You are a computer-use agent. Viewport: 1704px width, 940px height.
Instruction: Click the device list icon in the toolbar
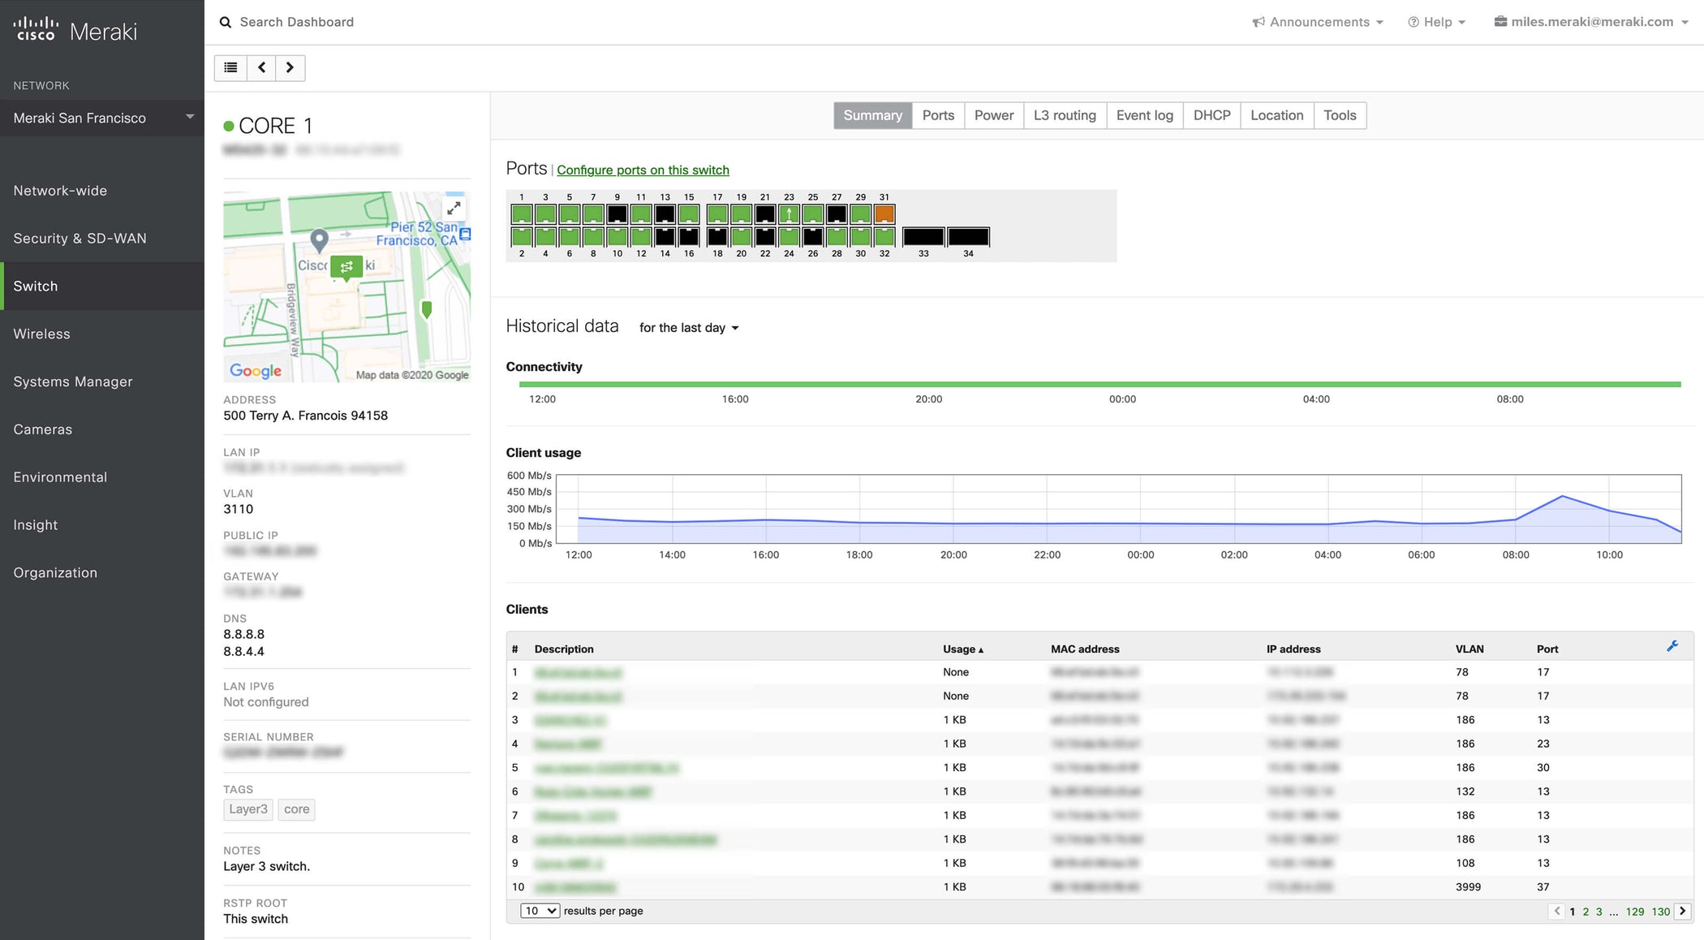(x=230, y=67)
